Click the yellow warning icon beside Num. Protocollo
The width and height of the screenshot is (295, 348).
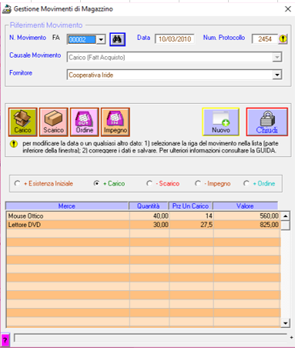283,39
